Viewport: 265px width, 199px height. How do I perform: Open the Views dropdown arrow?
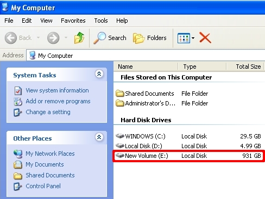tap(193, 38)
